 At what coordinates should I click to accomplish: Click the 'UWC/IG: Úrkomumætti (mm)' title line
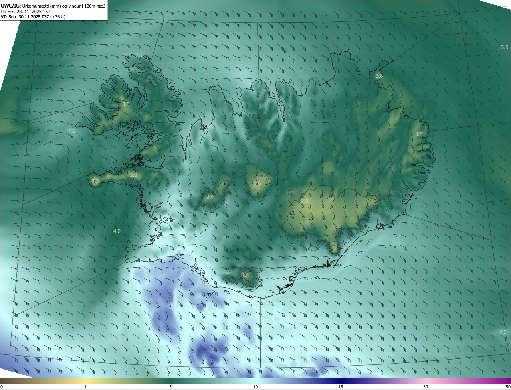pos(53,5)
